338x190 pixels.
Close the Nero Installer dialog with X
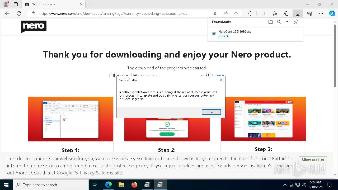pyautogui.click(x=221, y=80)
